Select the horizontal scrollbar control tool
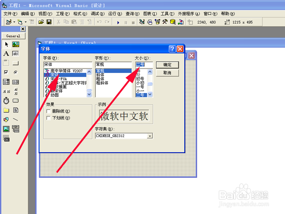Viewport: 285px width, 214px height. [x=6, y=91]
